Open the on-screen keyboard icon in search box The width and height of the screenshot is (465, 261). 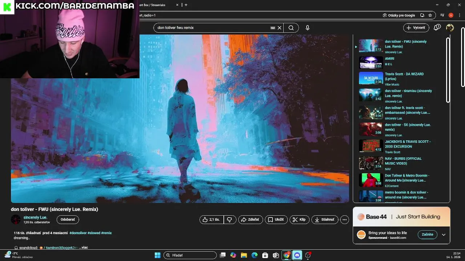(272, 28)
